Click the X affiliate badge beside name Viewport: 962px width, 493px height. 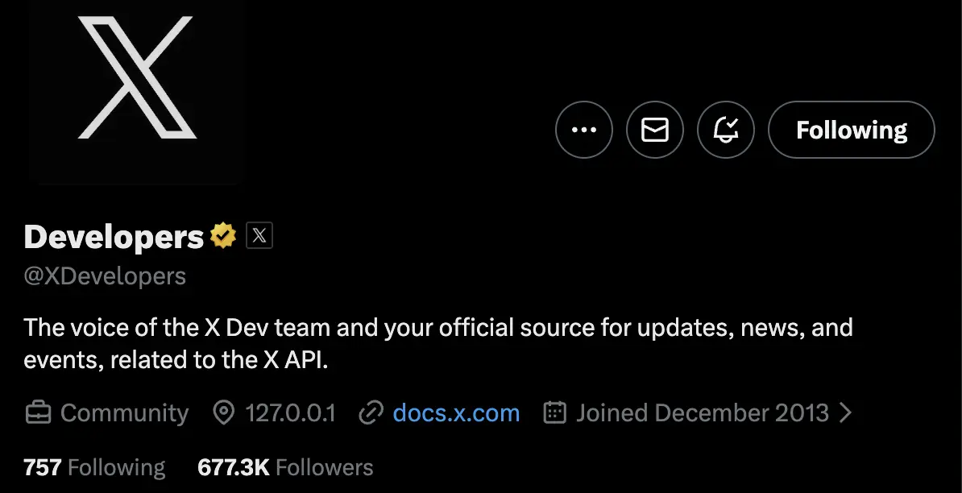[259, 235]
